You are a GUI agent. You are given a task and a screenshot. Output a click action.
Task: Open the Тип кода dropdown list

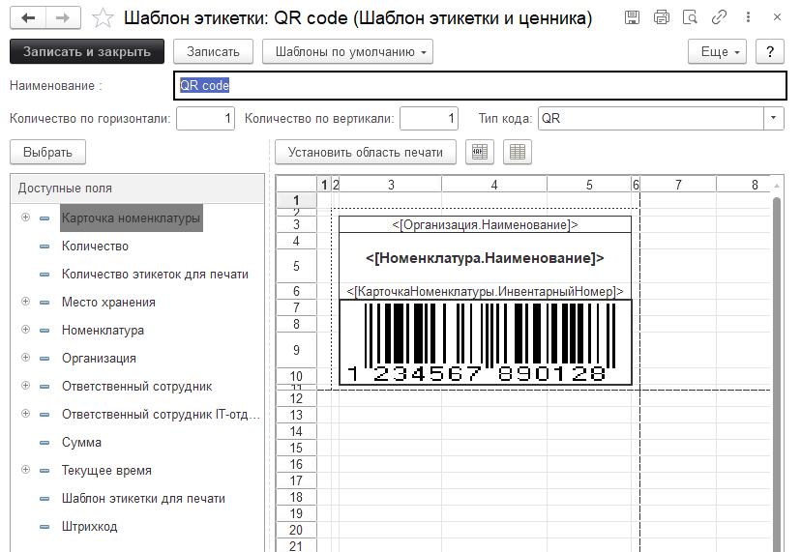(x=774, y=118)
